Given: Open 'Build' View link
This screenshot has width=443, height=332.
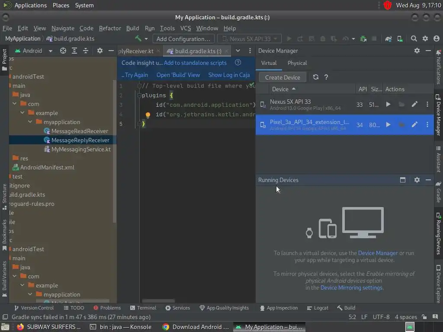Looking at the screenshot, I should point(178,75).
